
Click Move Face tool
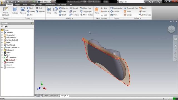pyautogui.click(x=86, y=8)
